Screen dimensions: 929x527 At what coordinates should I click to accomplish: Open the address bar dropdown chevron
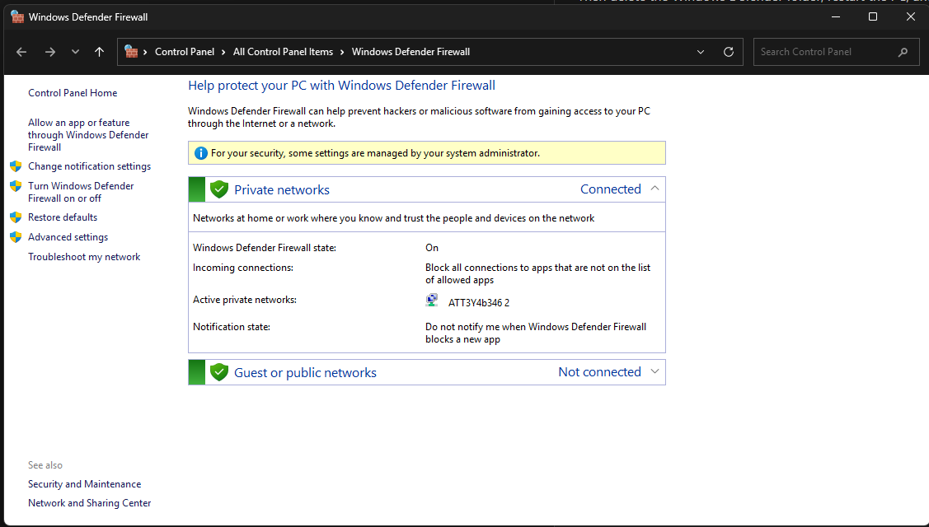coord(700,51)
